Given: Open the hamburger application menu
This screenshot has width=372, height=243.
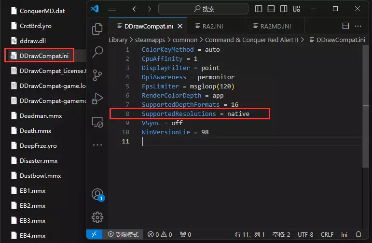Looking at the screenshot, I should (x=112, y=9).
